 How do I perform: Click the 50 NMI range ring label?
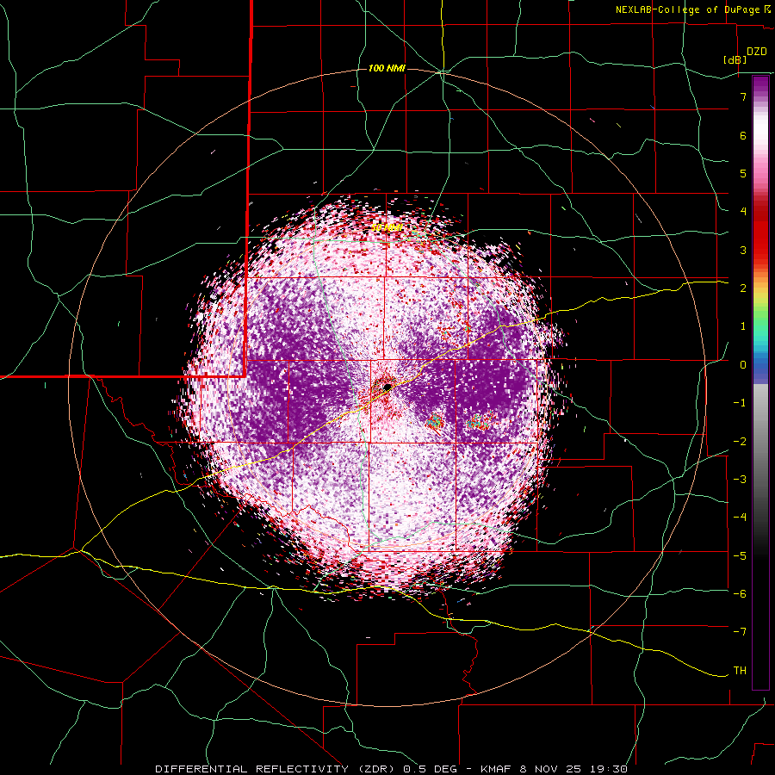point(387,228)
